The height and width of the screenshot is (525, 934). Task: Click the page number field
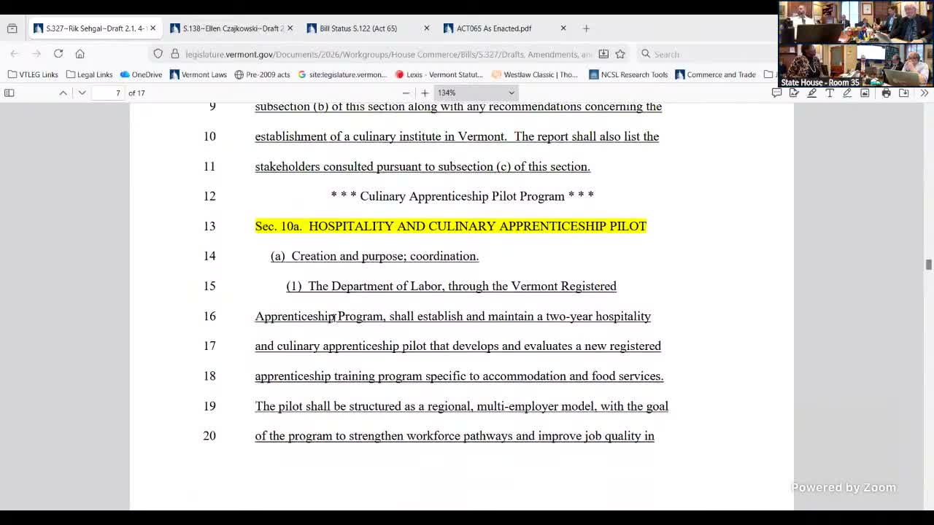click(109, 93)
